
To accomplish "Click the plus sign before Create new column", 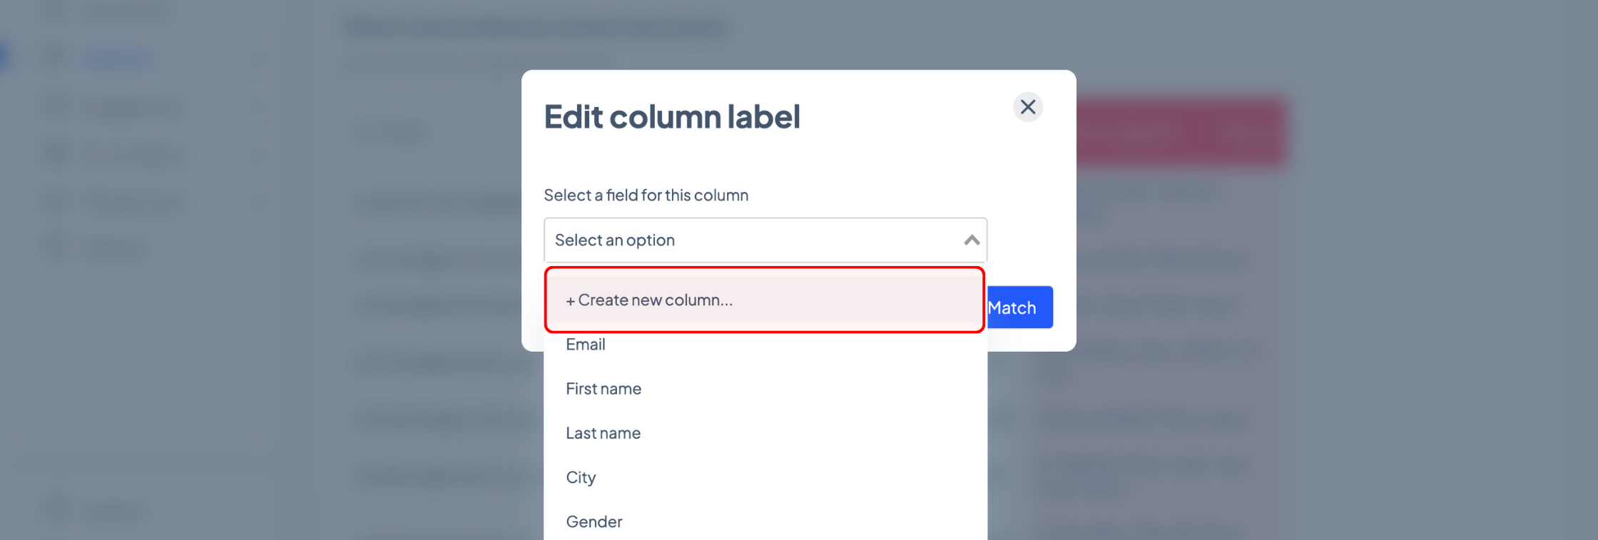I will point(570,301).
